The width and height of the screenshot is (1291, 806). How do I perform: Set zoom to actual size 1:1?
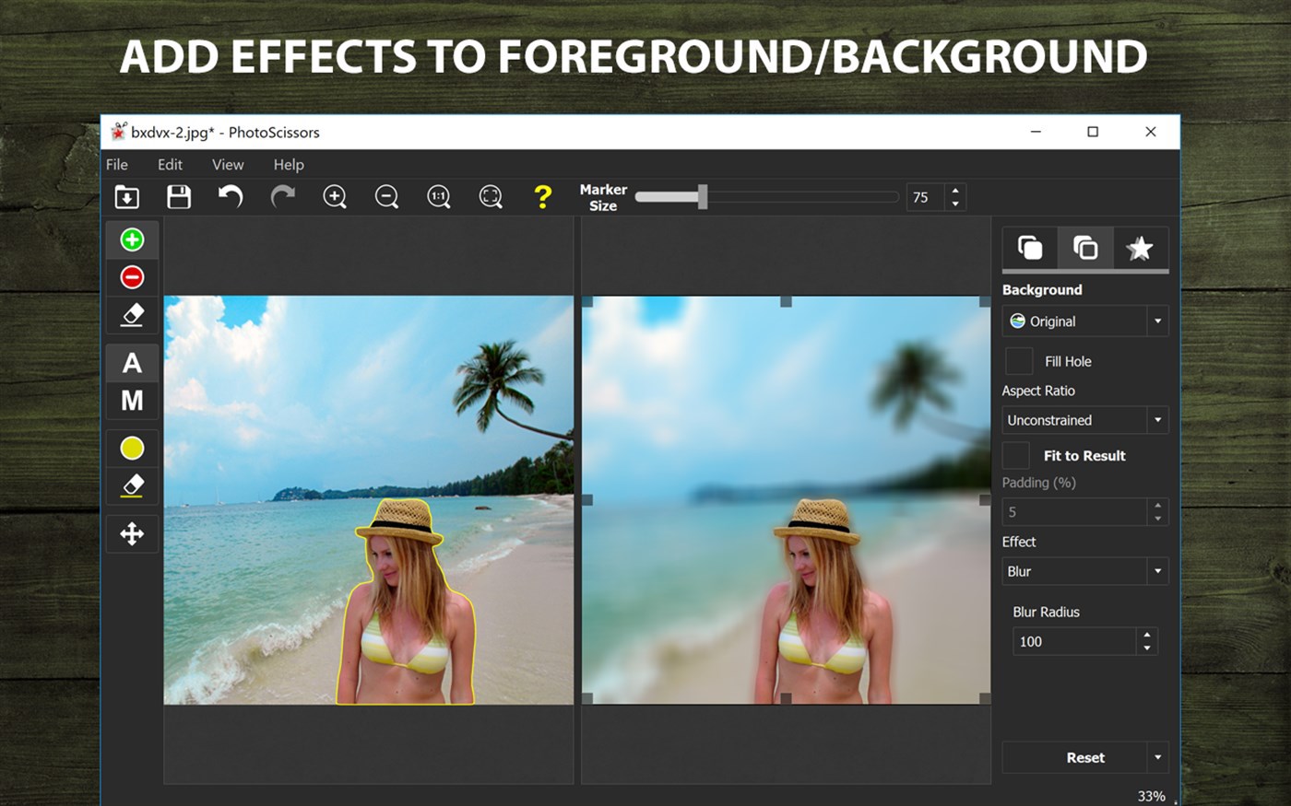click(439, 196)
